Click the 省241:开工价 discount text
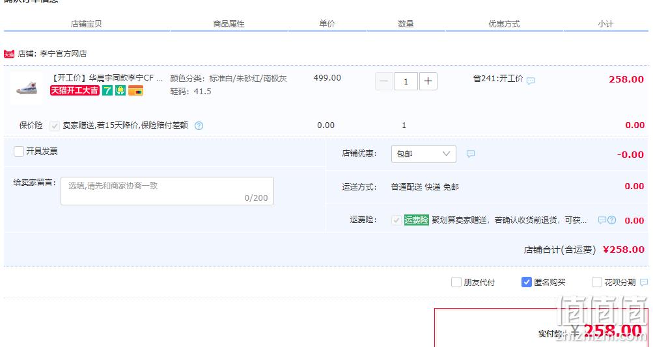Viewport: 653px width, 347px height. [498, 79]
